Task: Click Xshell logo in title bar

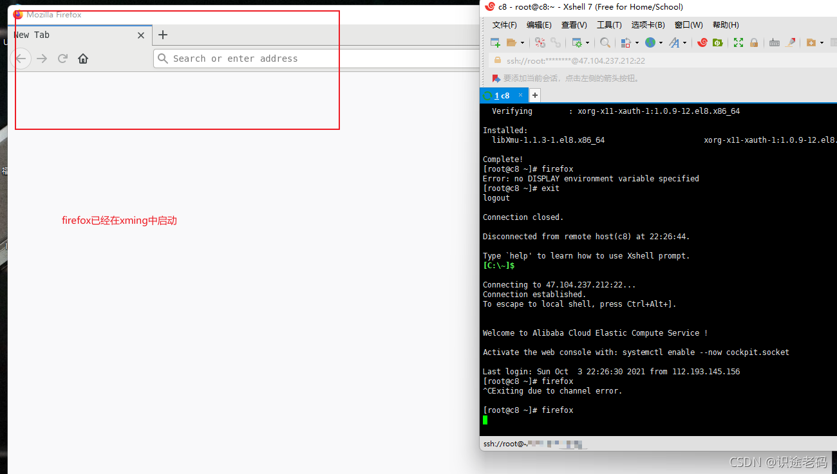Action: coord(490,6)
